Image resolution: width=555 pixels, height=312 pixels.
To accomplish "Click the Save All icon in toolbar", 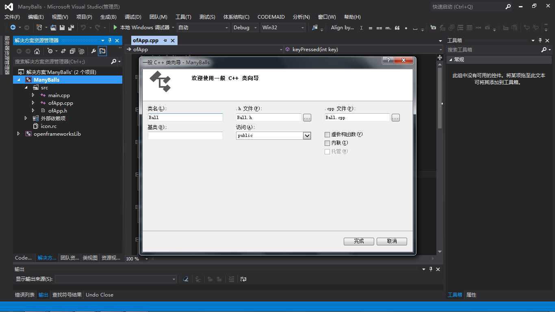I will (71, 27).
